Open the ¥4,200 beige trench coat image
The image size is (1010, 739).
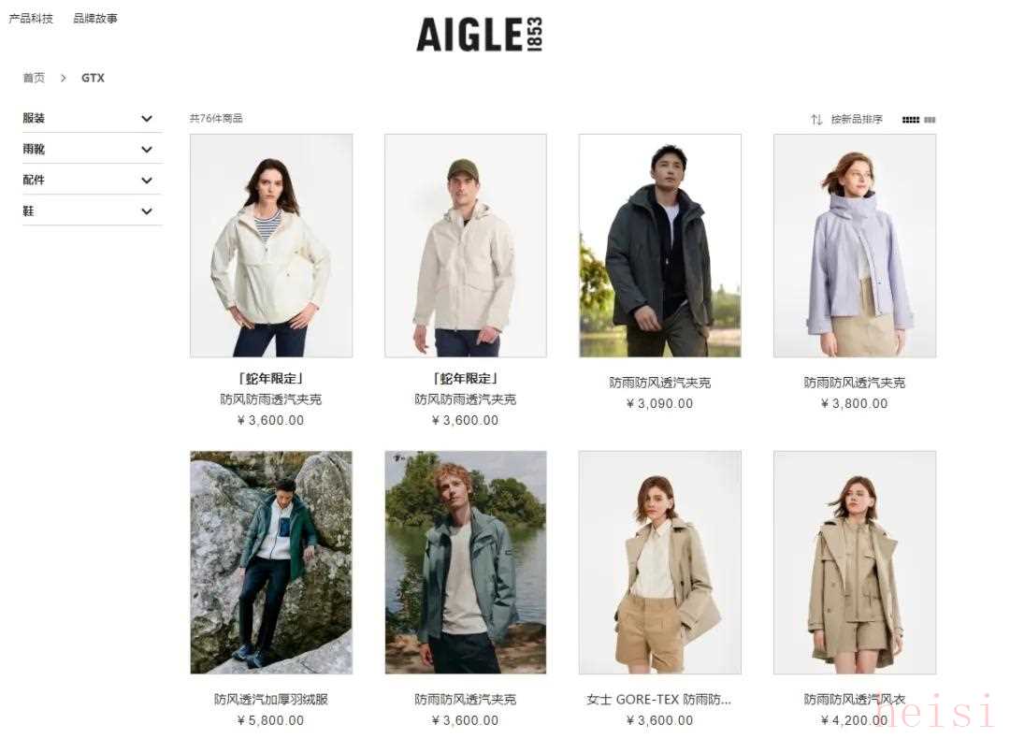(x=855, y=562)
